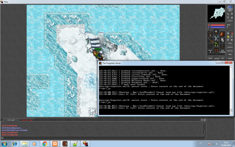Select the helmet equipment slot
Screen dimensions: 235x147
pyautogui.click(x=216, y=32)
